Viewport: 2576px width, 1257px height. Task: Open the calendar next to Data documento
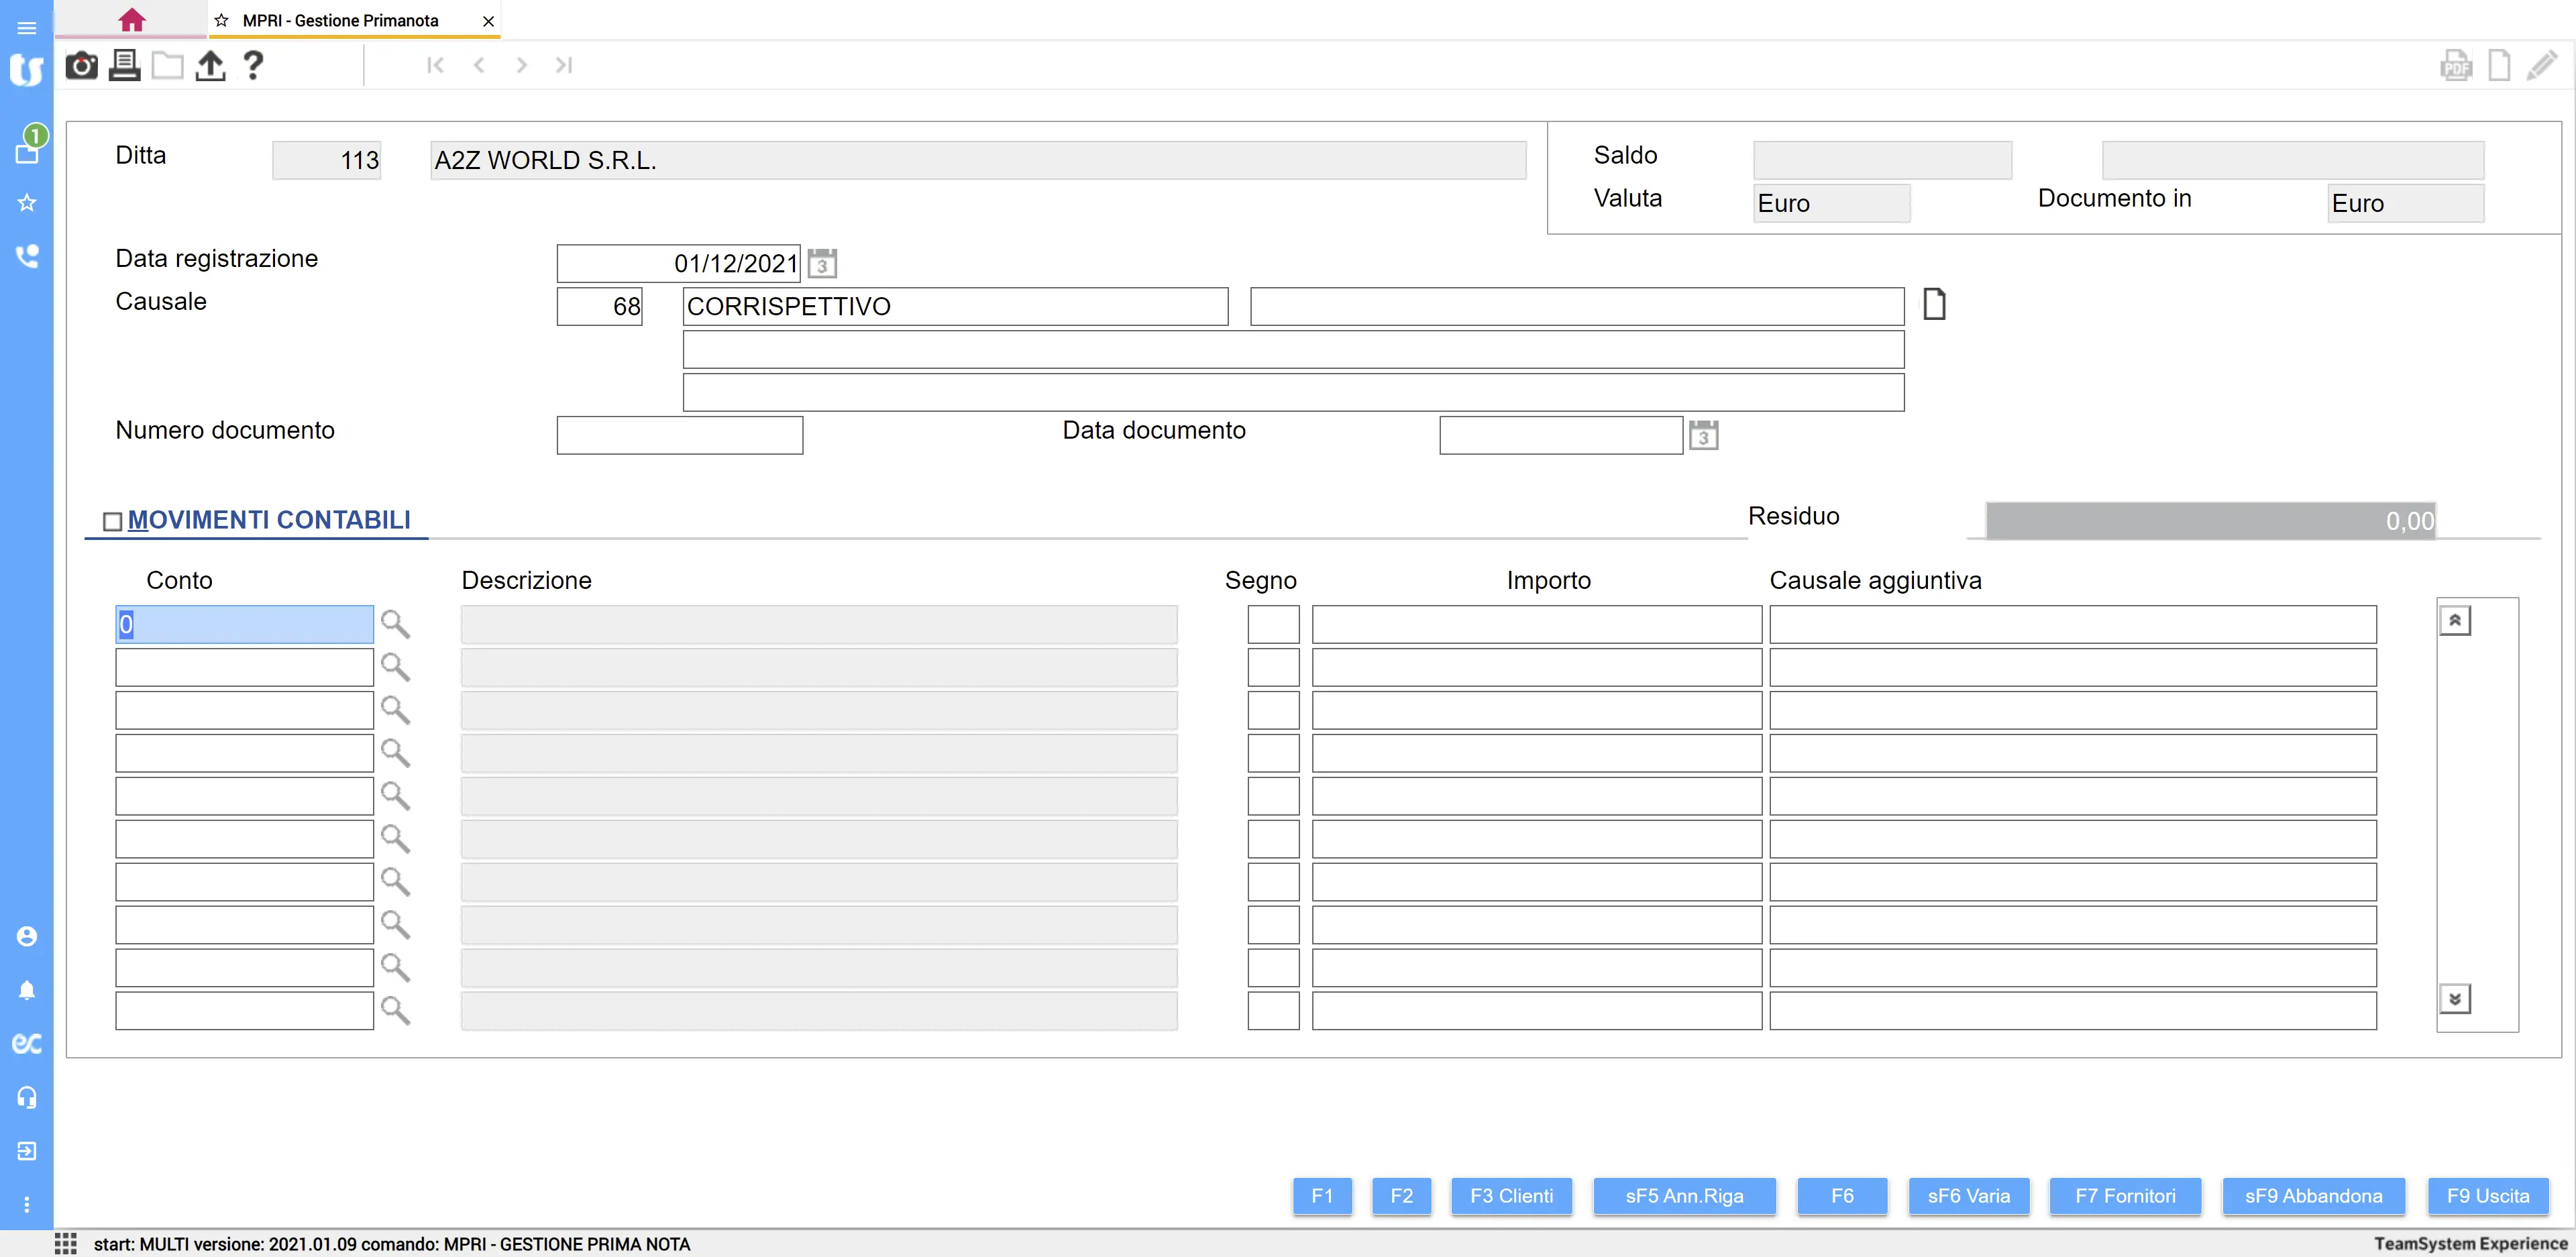tap(1703, 436)
